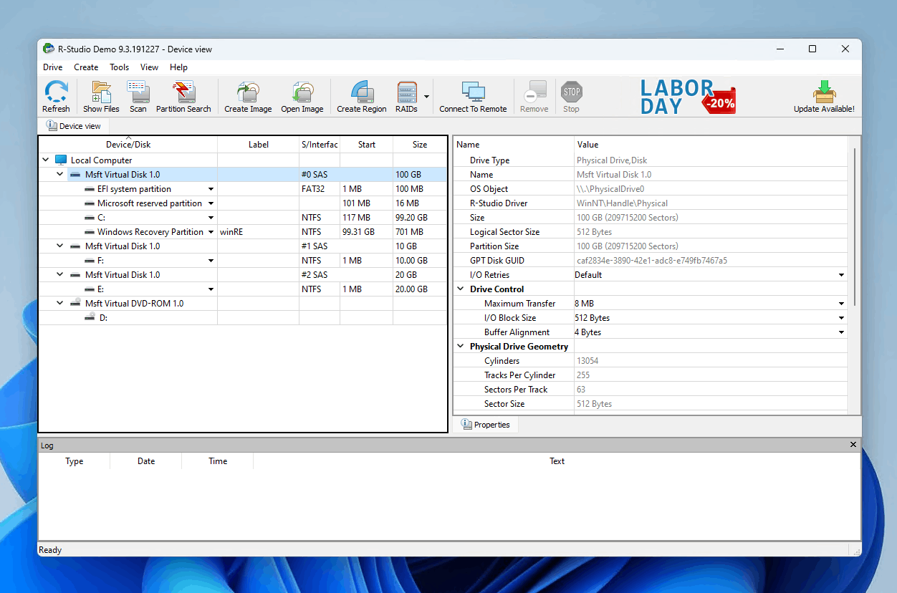Open the View menu
Image resolution: width=897 pixels, height=593 pixels.
pos(149,67)
